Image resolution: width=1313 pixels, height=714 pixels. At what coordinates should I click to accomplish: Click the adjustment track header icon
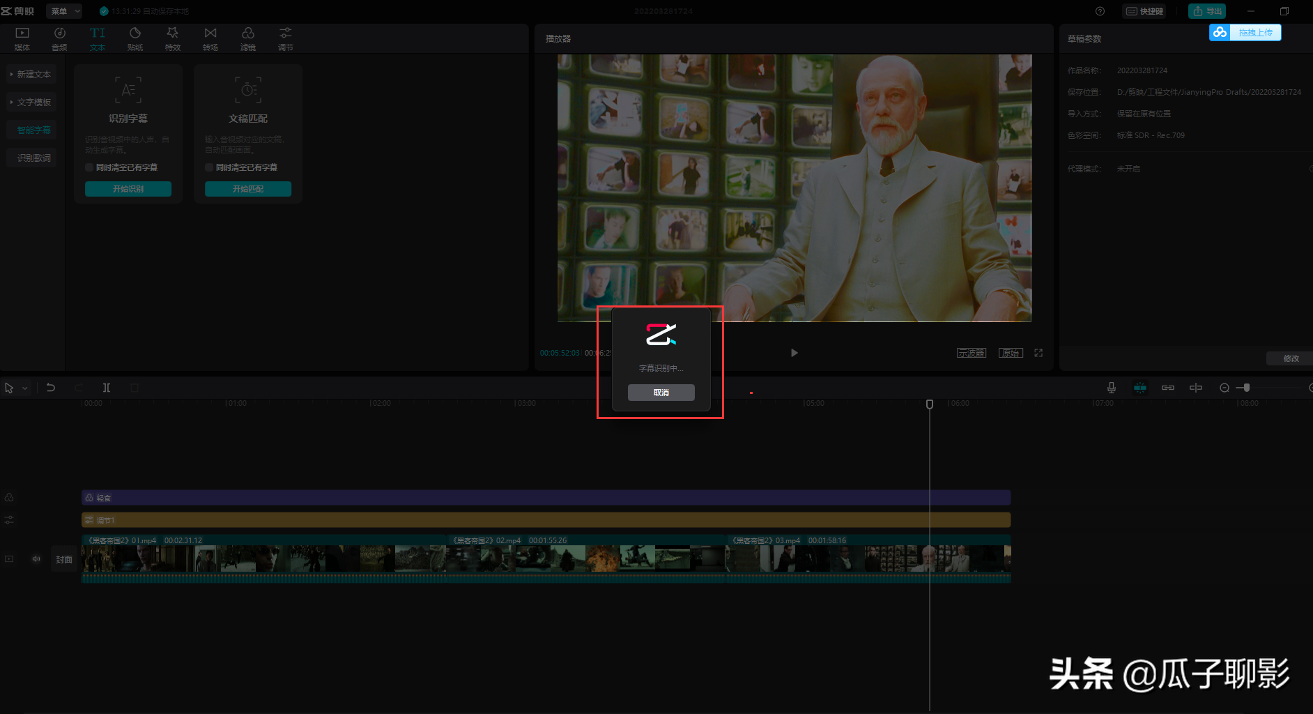point(9,519)
